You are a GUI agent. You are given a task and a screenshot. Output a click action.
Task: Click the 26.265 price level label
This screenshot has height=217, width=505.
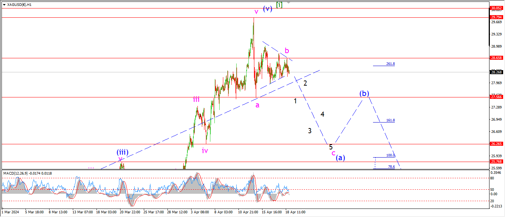point(496,144)
